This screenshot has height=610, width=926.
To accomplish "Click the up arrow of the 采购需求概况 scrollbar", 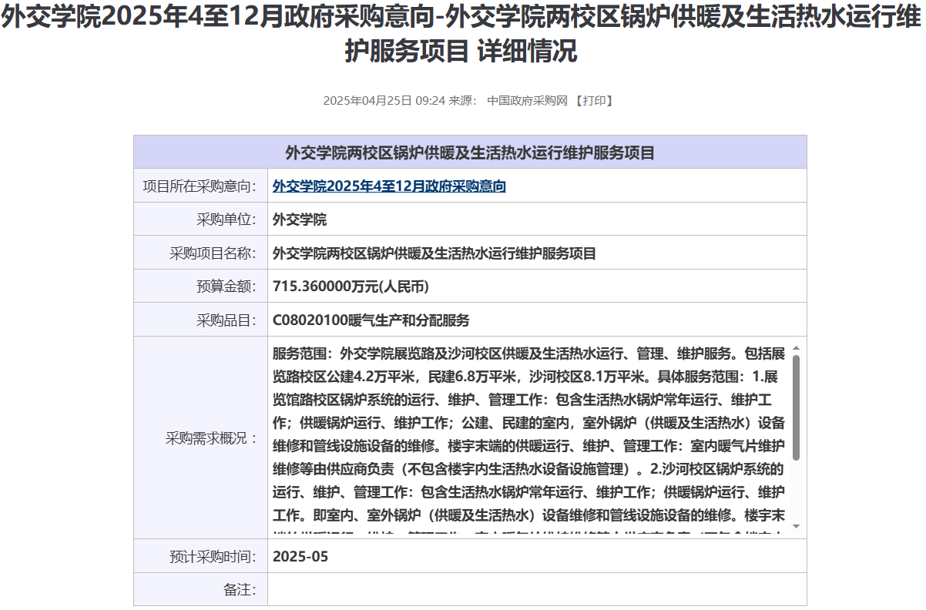I will click(796, 348).
